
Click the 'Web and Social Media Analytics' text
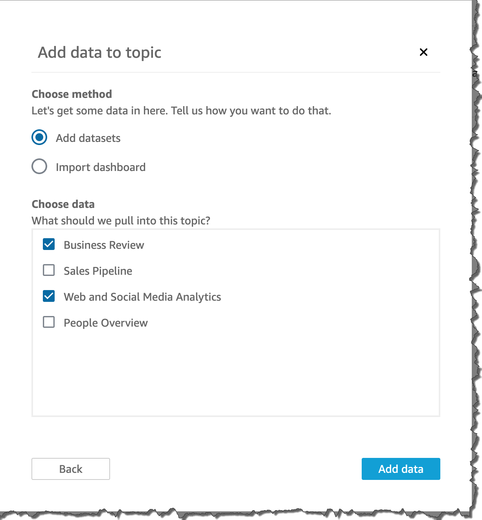tap(142, 297)
